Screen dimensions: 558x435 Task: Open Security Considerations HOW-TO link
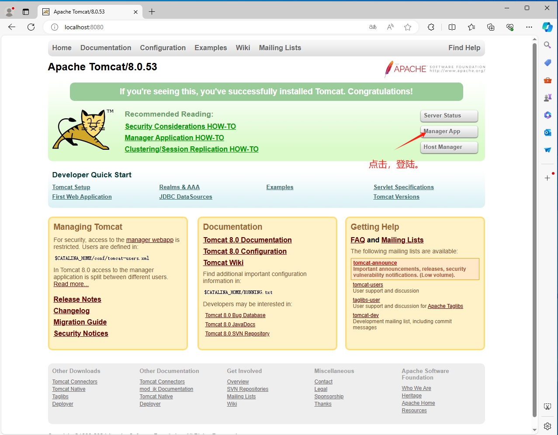[x=180, y=126]
